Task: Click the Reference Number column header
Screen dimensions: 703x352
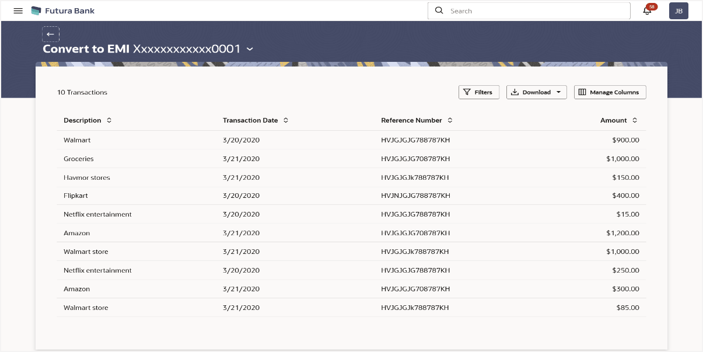Action: pyautogui.click(x=411, y=120)
